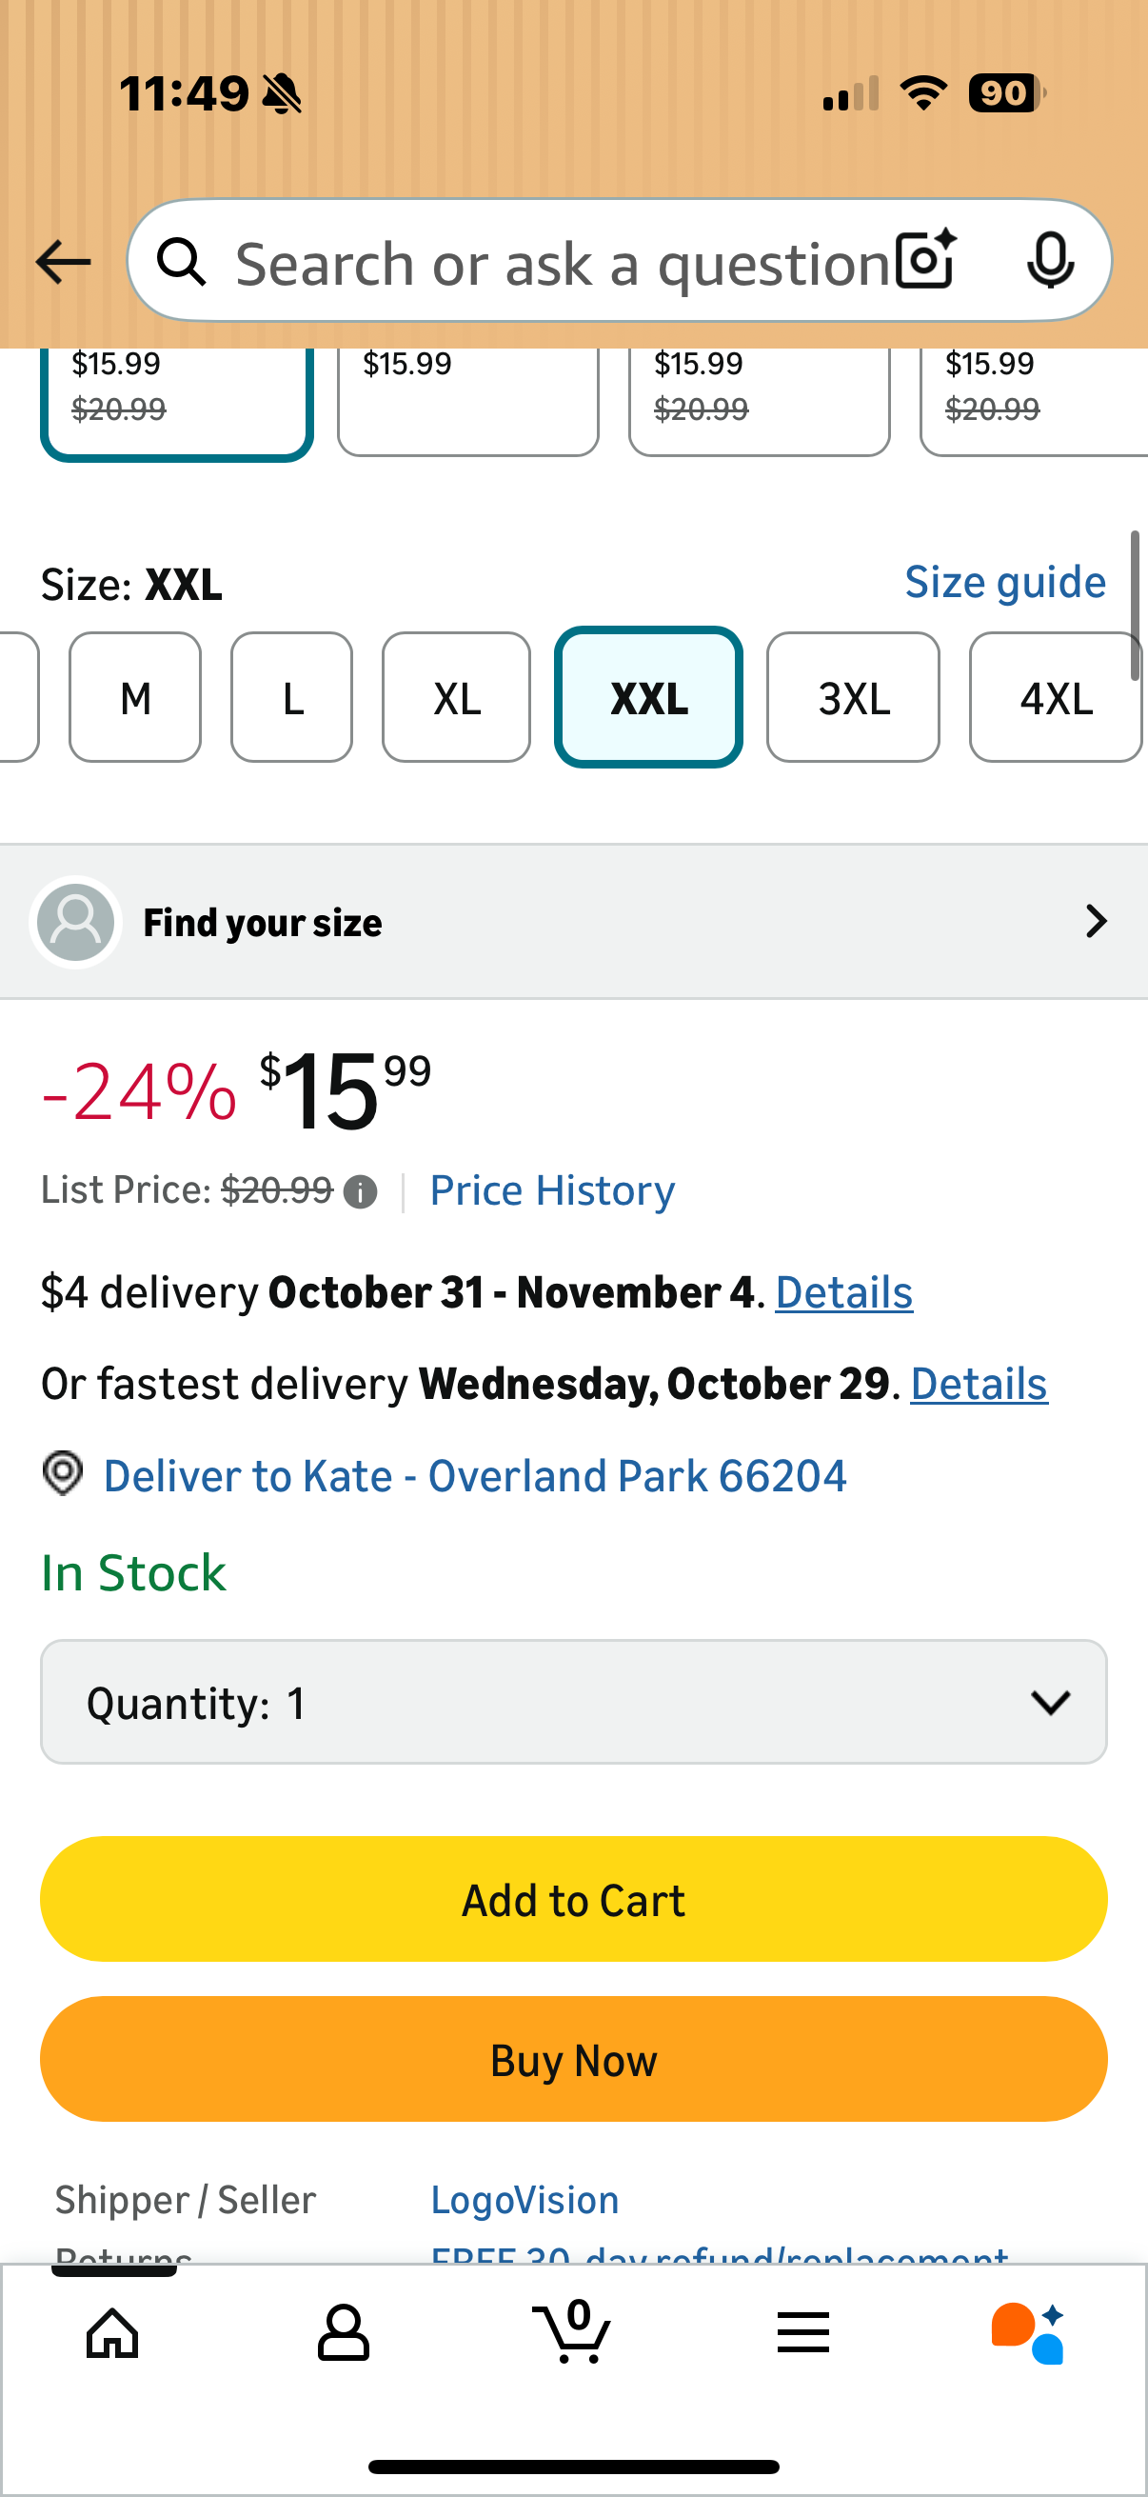Choose the second $15.99 color variant card
Image resolution: width=1148 pixels, height=2497 pixels.
click(x=468, y=397)
